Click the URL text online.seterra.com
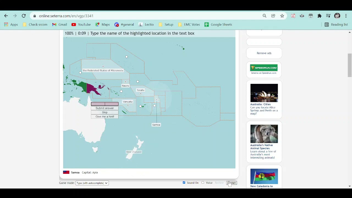The height and width of the screenshot is (198, 352). 66,16
